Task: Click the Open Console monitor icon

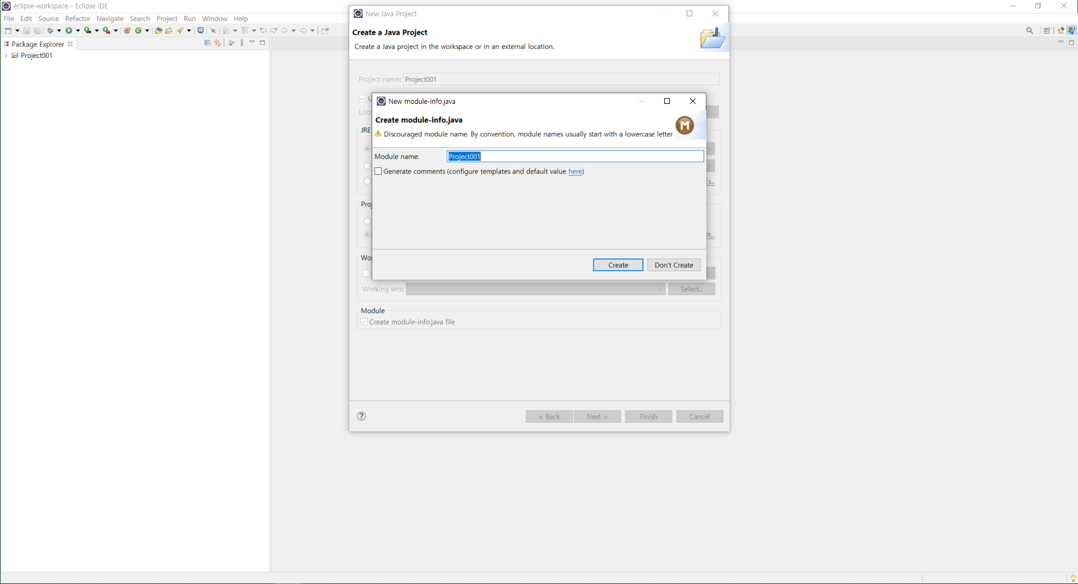Action: point(200,30)
